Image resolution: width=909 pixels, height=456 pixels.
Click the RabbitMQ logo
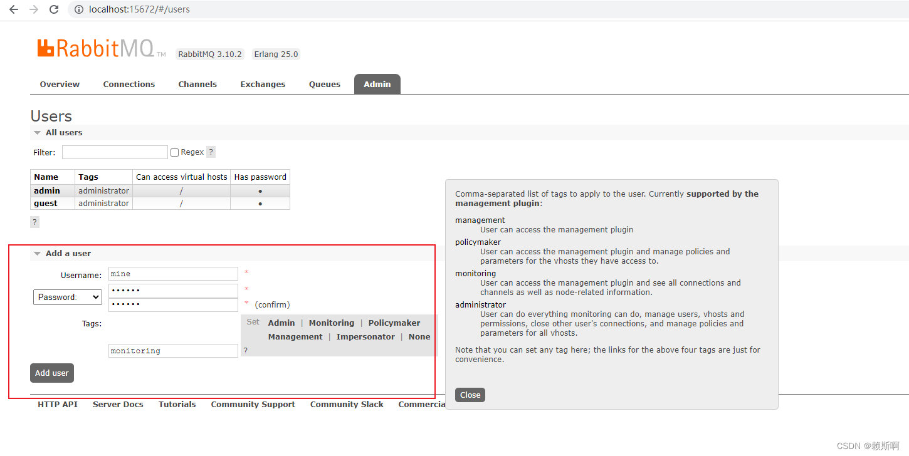click(x=102, y=48)
